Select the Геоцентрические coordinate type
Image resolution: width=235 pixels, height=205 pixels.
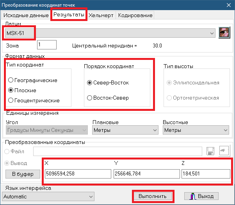click(11, 100)
